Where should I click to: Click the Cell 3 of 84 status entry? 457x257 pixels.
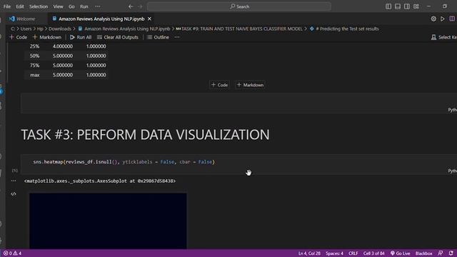pyautogui.click(x=373, y=253)
